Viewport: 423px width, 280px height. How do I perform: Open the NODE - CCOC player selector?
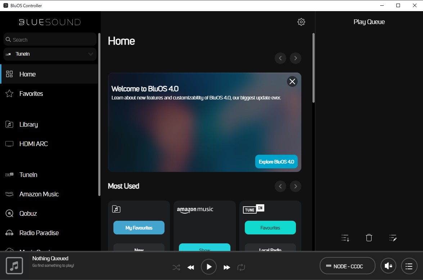coord(347,266)
